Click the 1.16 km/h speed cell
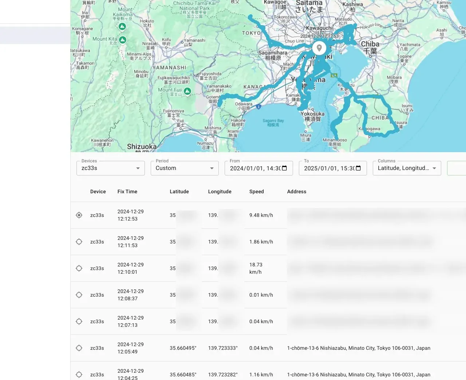 point(261,375)
